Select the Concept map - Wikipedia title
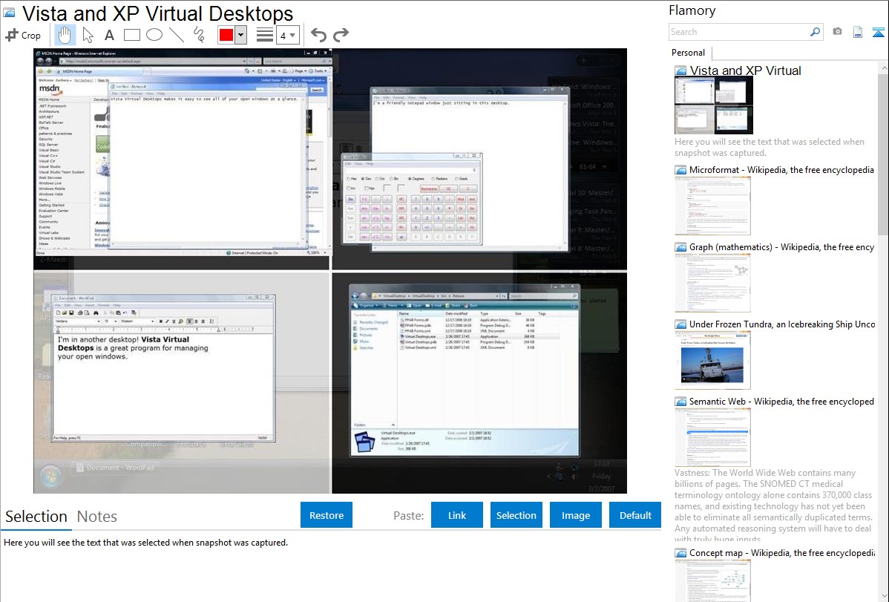The image size is (889, 602). pyautogui.click(x=782, y=552)
